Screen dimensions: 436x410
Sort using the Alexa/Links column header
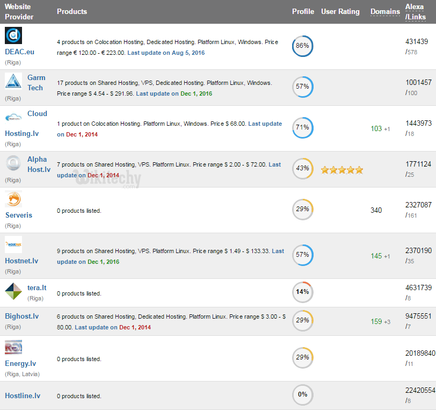coord(416,12)
